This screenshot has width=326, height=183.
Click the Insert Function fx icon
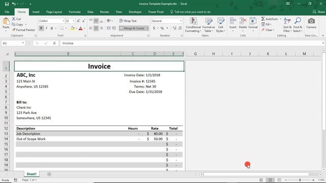point(55,43)
